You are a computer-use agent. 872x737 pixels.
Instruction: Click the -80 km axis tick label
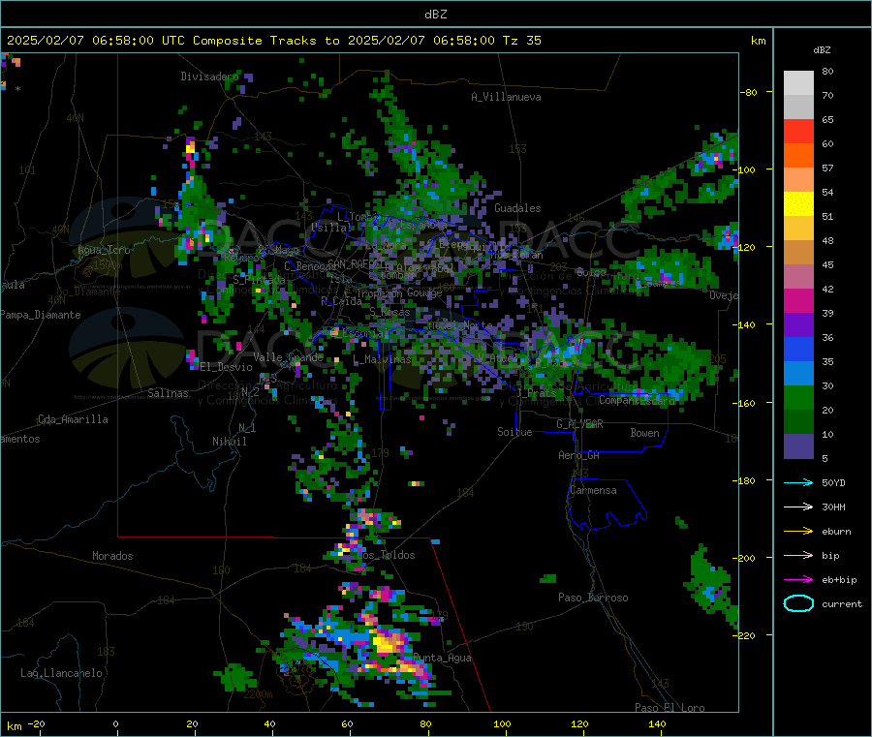point(748,92)
